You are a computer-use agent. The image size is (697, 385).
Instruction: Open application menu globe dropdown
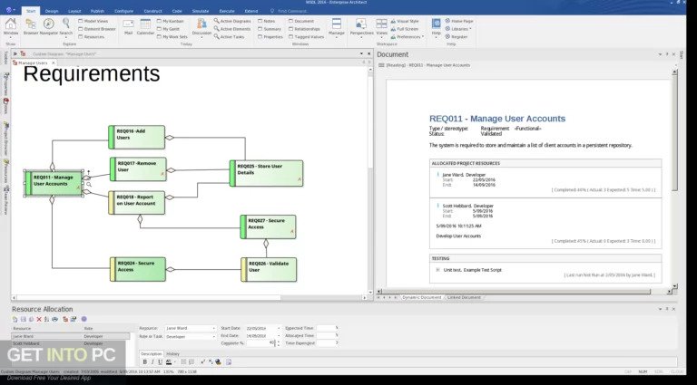tap(11, 10)
